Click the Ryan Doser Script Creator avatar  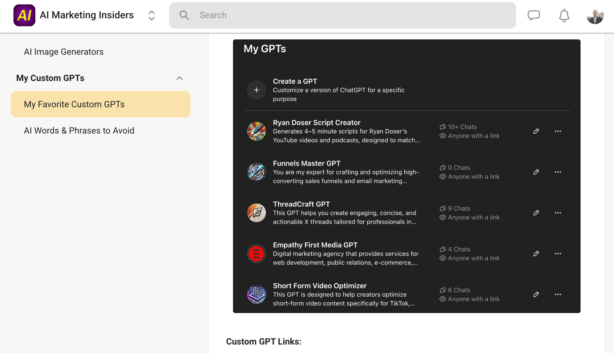pyautogui.click(x=257, y=131)
